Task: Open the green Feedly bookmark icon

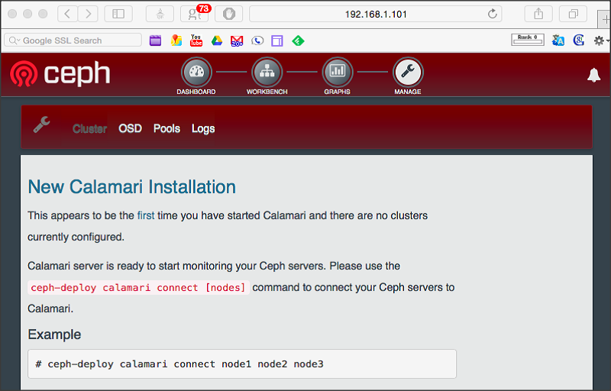Action: tap(298, 40)
